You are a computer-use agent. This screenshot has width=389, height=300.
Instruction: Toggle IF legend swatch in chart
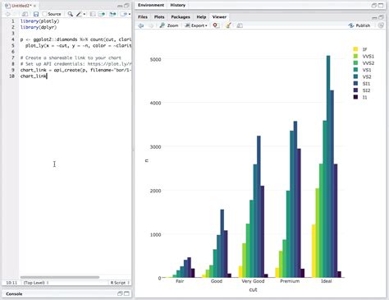pyautogui.click(x=355, y=49)
